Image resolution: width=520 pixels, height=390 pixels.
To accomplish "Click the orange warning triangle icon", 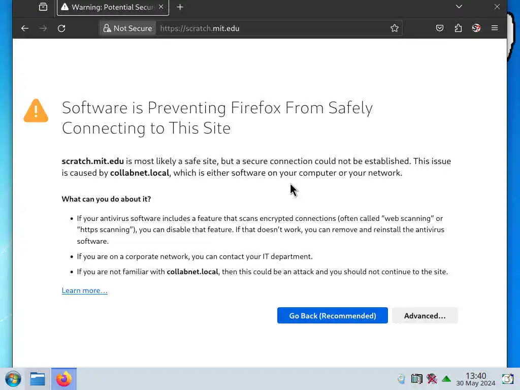I will tap(36, 111).
